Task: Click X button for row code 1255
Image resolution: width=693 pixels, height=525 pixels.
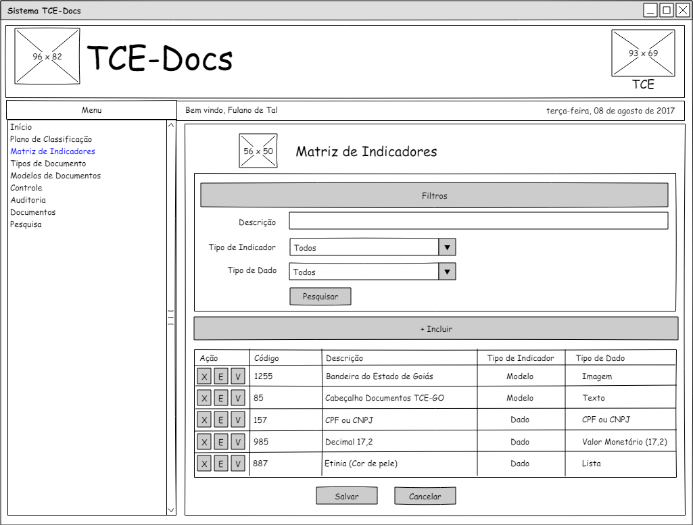Action: pyautogui.click(x=204, y=376)
